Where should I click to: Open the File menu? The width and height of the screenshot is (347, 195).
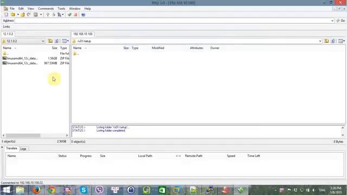pos(12,9)
